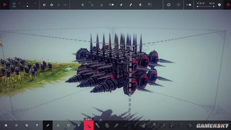Screen dimensions: 231x130
Task: Save the machine with the floppy disk icon
Action: [x=44, y=5]
